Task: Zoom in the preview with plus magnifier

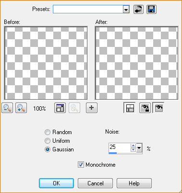Action: coord(21,108)
